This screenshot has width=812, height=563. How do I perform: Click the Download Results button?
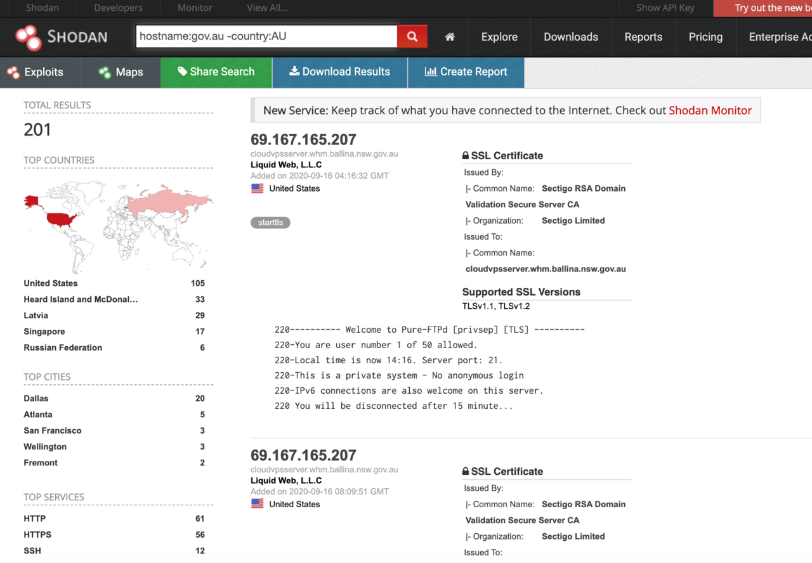[x=339, y=72]
